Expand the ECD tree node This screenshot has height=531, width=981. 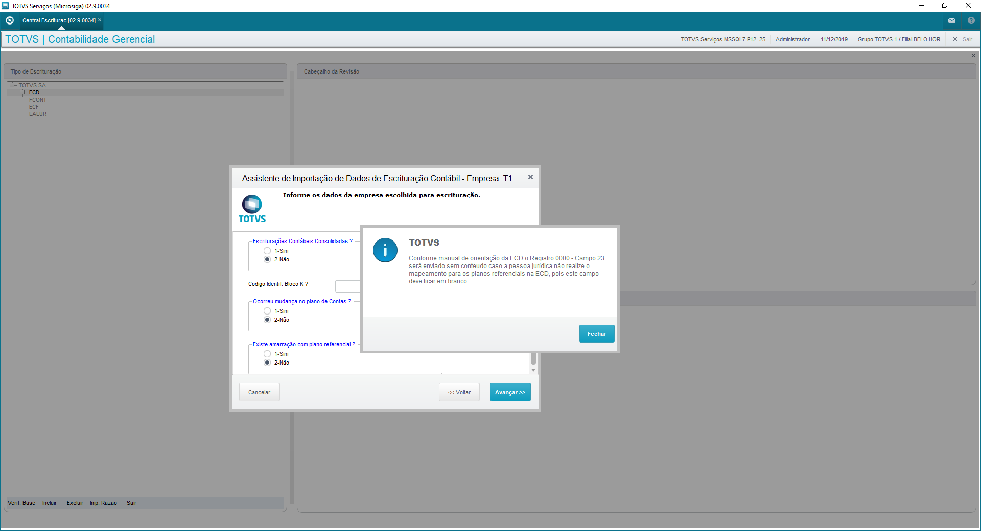point(22,92)
